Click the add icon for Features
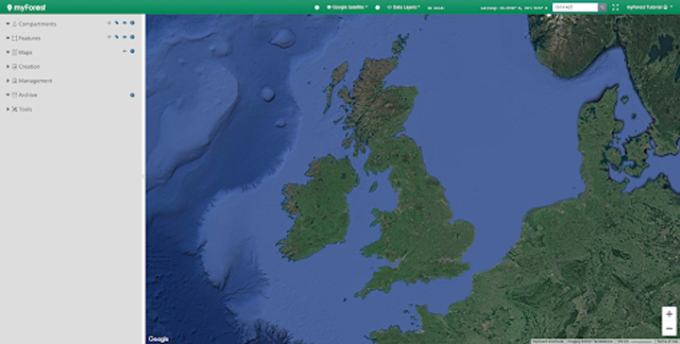The image size is (680, 344). 109,37
